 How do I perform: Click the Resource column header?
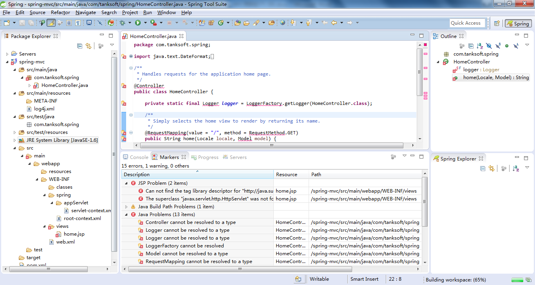click(291, 174)
